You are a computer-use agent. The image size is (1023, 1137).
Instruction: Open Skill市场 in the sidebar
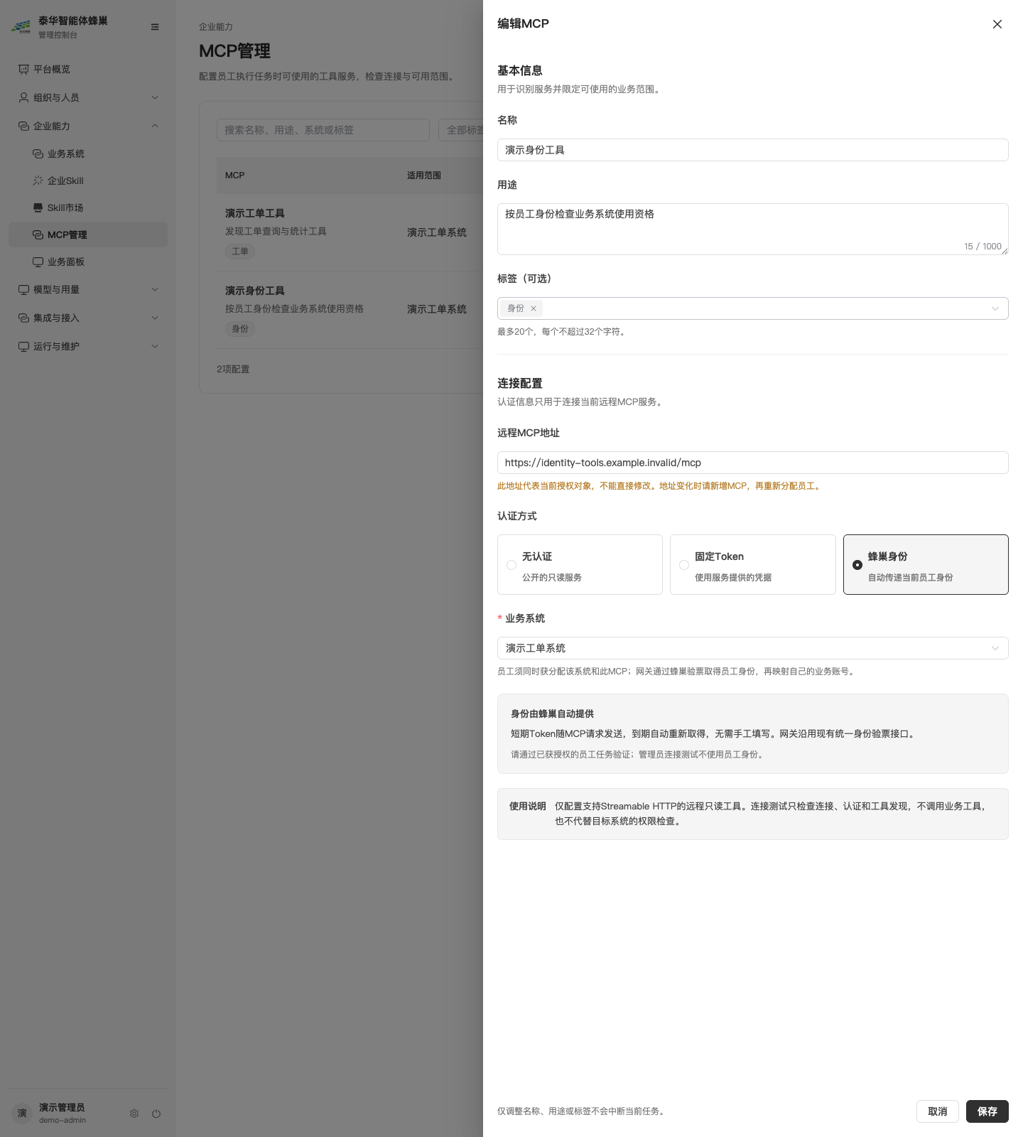[88, 208]
